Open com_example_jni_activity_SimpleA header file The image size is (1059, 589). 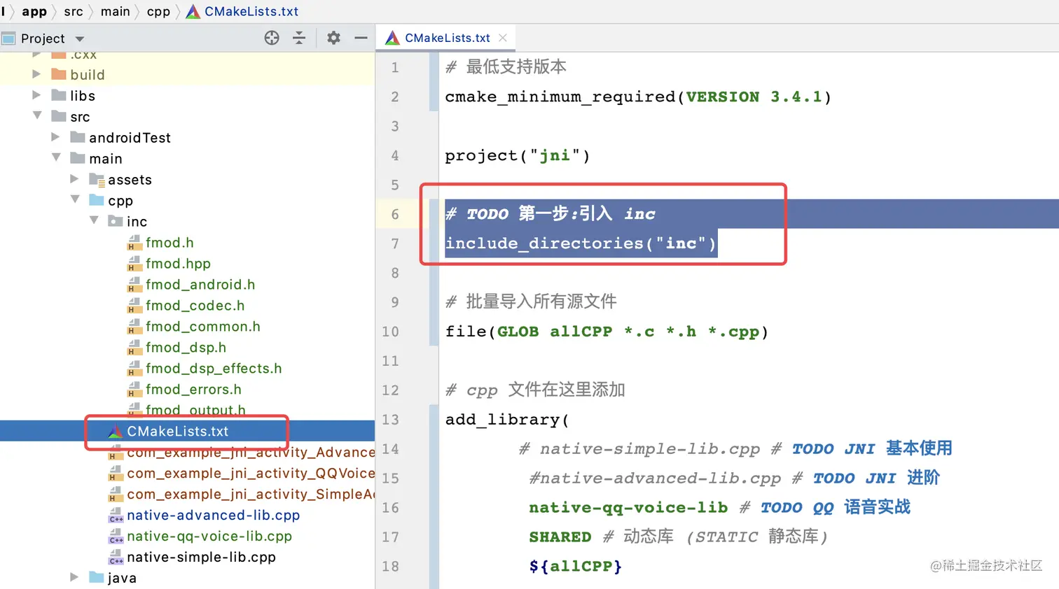click(x=251, y=495)
